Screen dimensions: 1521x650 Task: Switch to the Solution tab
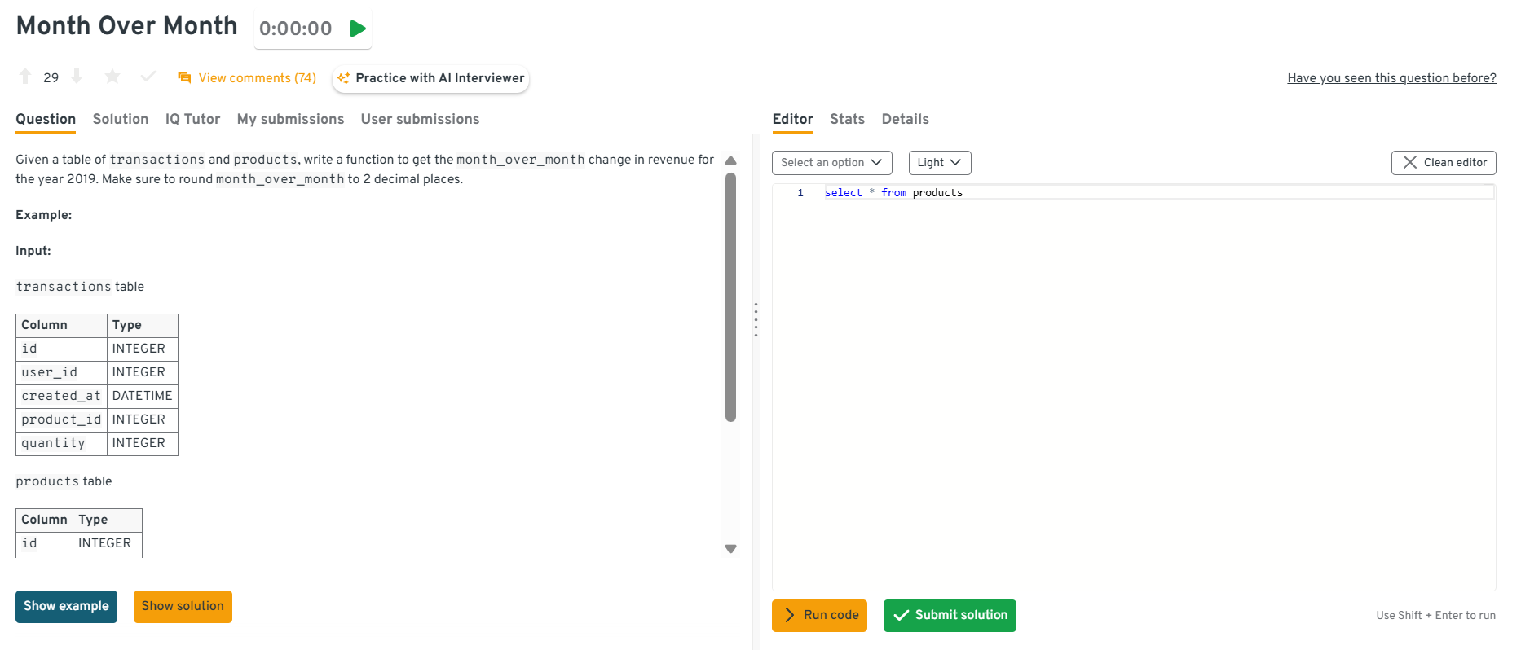tap(121, 119)
